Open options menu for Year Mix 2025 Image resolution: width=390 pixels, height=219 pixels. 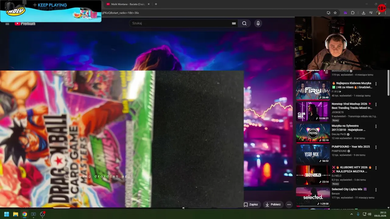tap(376, 147)
